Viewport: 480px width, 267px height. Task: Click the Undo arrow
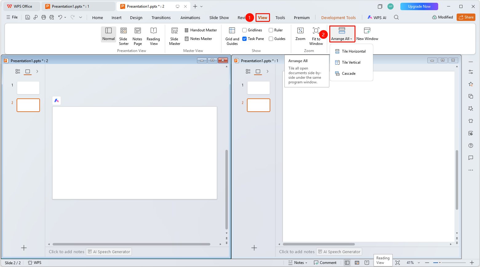pos(60,17)
